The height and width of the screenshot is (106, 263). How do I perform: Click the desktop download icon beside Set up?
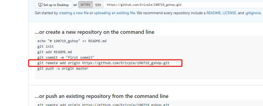[x=40, y=5]
